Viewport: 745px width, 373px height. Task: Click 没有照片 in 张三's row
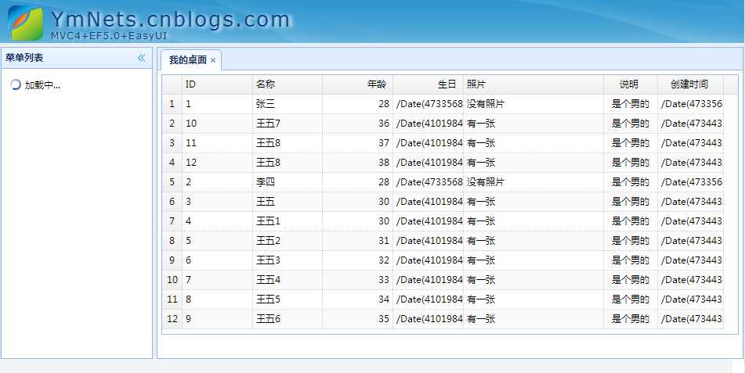[x=533, y=104]
